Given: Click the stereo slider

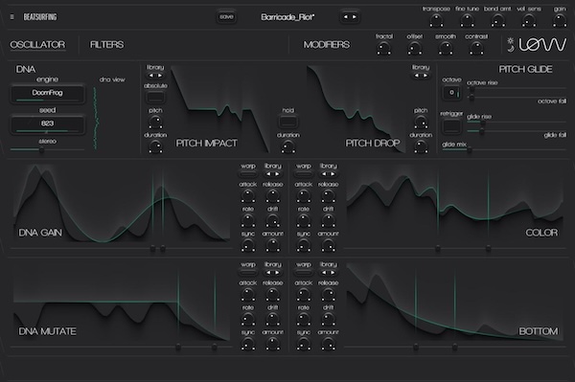Looking at the screenshot, I should (47, 149).
